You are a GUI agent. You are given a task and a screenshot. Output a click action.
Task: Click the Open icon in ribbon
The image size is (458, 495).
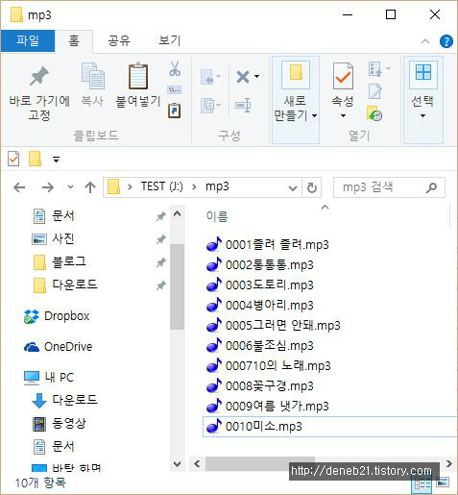click(x=375, y=69)
